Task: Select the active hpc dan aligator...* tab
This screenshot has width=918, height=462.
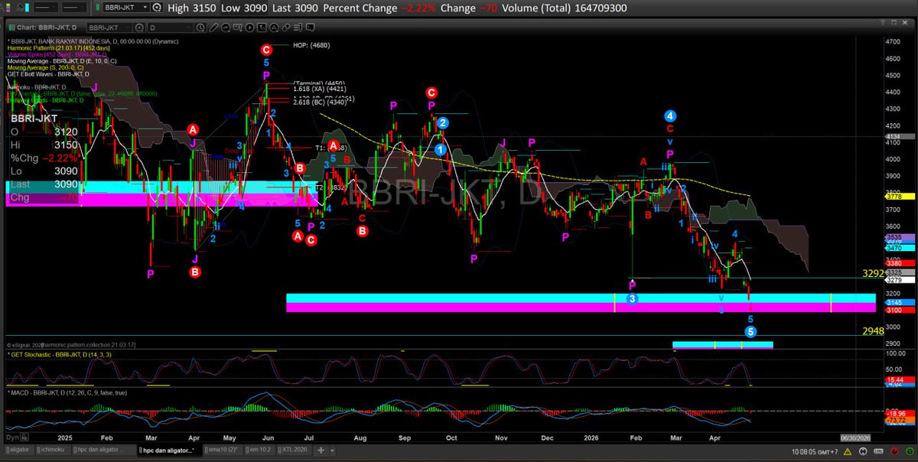Action: tap(170, 451)
